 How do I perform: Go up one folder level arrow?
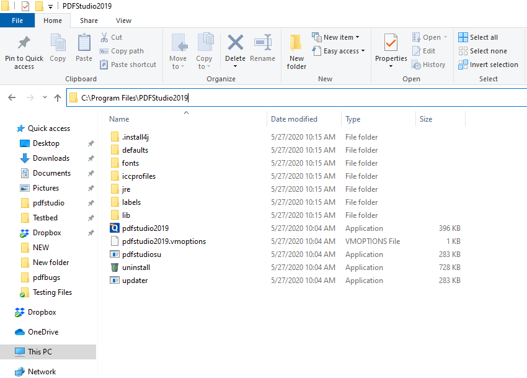[58, 97]
